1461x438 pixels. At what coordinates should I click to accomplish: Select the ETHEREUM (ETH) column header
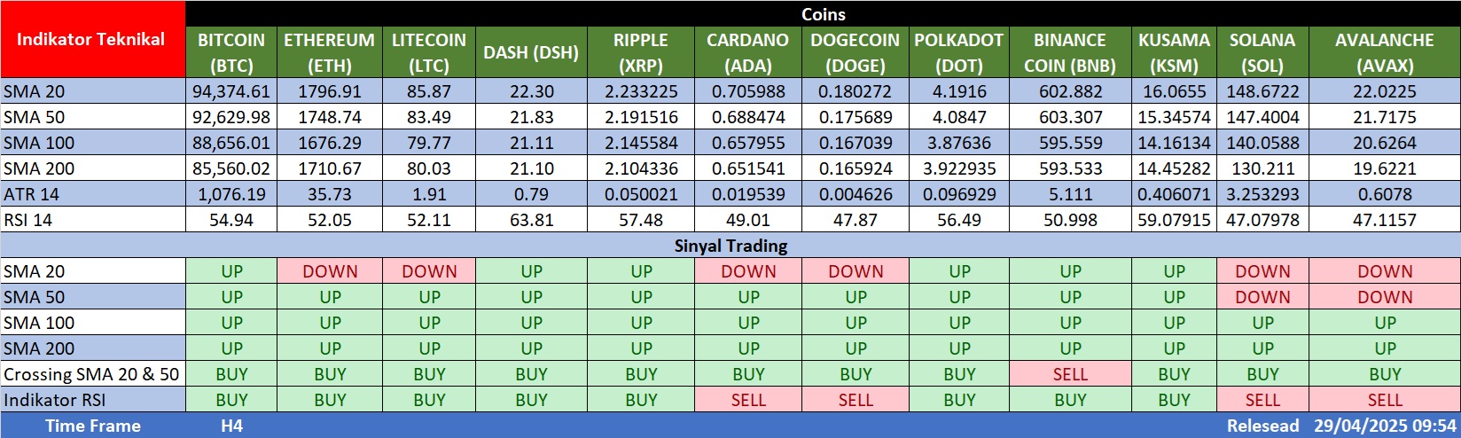[329, 52]
